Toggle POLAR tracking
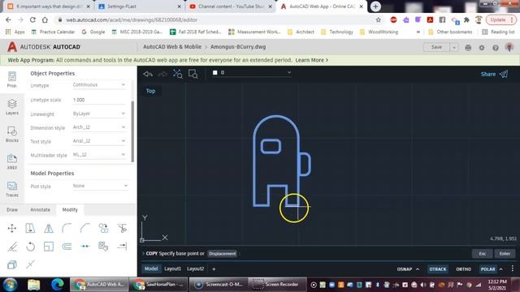 point(487,269)
